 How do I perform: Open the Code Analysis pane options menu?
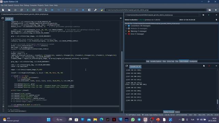point(216,15)
